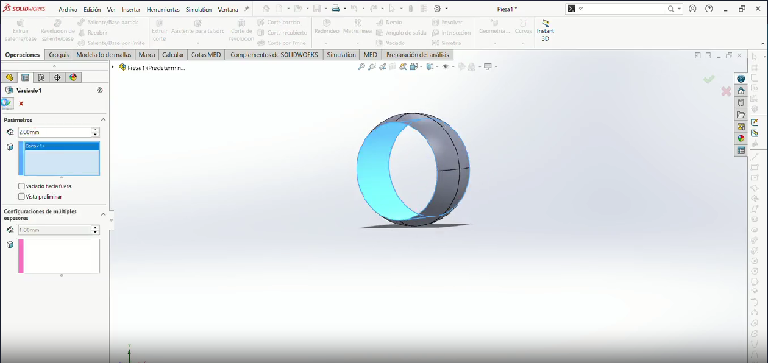This screenshot has width=768, height=363.
Task: Increase the 2.00mm thickness with the up stepper
Action: click(94, 130)
